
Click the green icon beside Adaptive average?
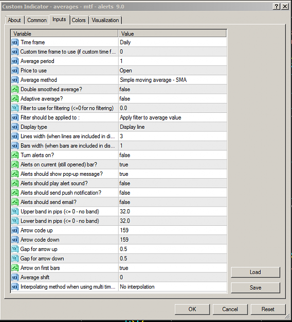click(x=15, y=99)
